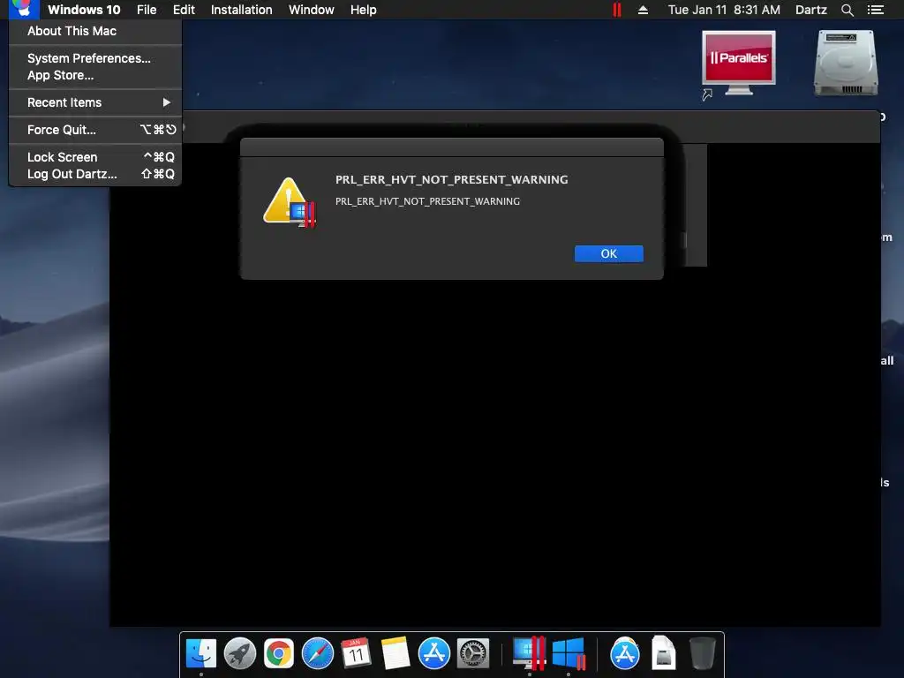
Task: Click Parallels red bars menu bar icon
Action: point(617,10)
